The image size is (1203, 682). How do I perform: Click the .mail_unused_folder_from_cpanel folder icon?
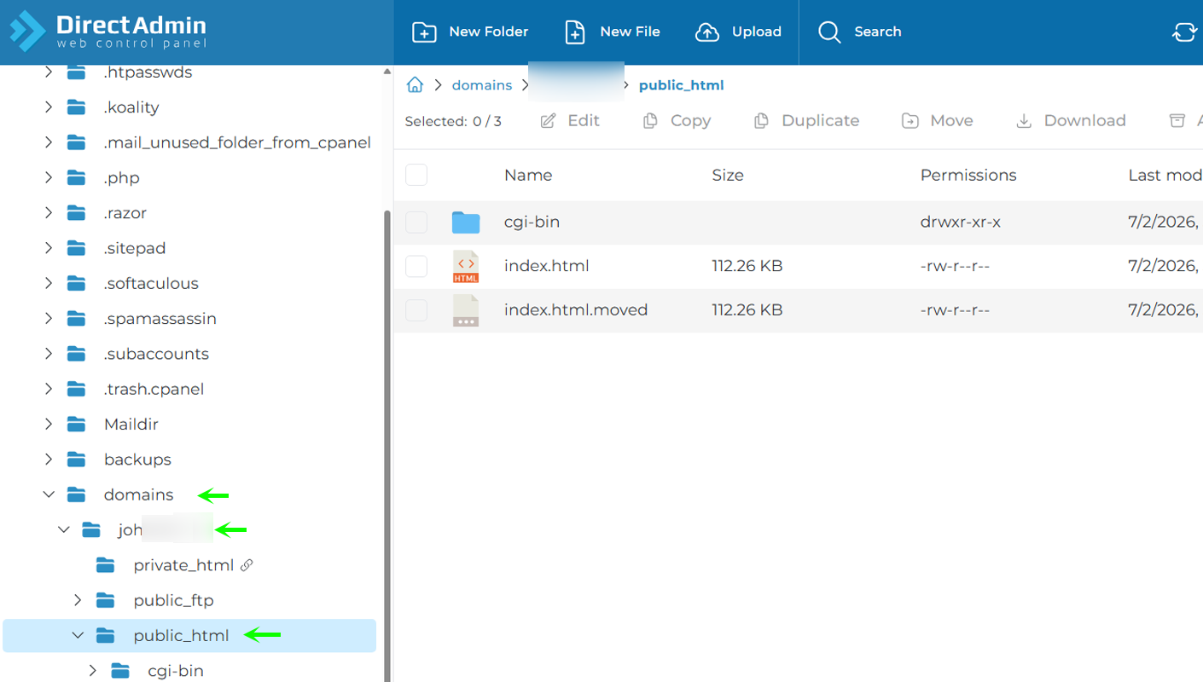pos(77,142)
